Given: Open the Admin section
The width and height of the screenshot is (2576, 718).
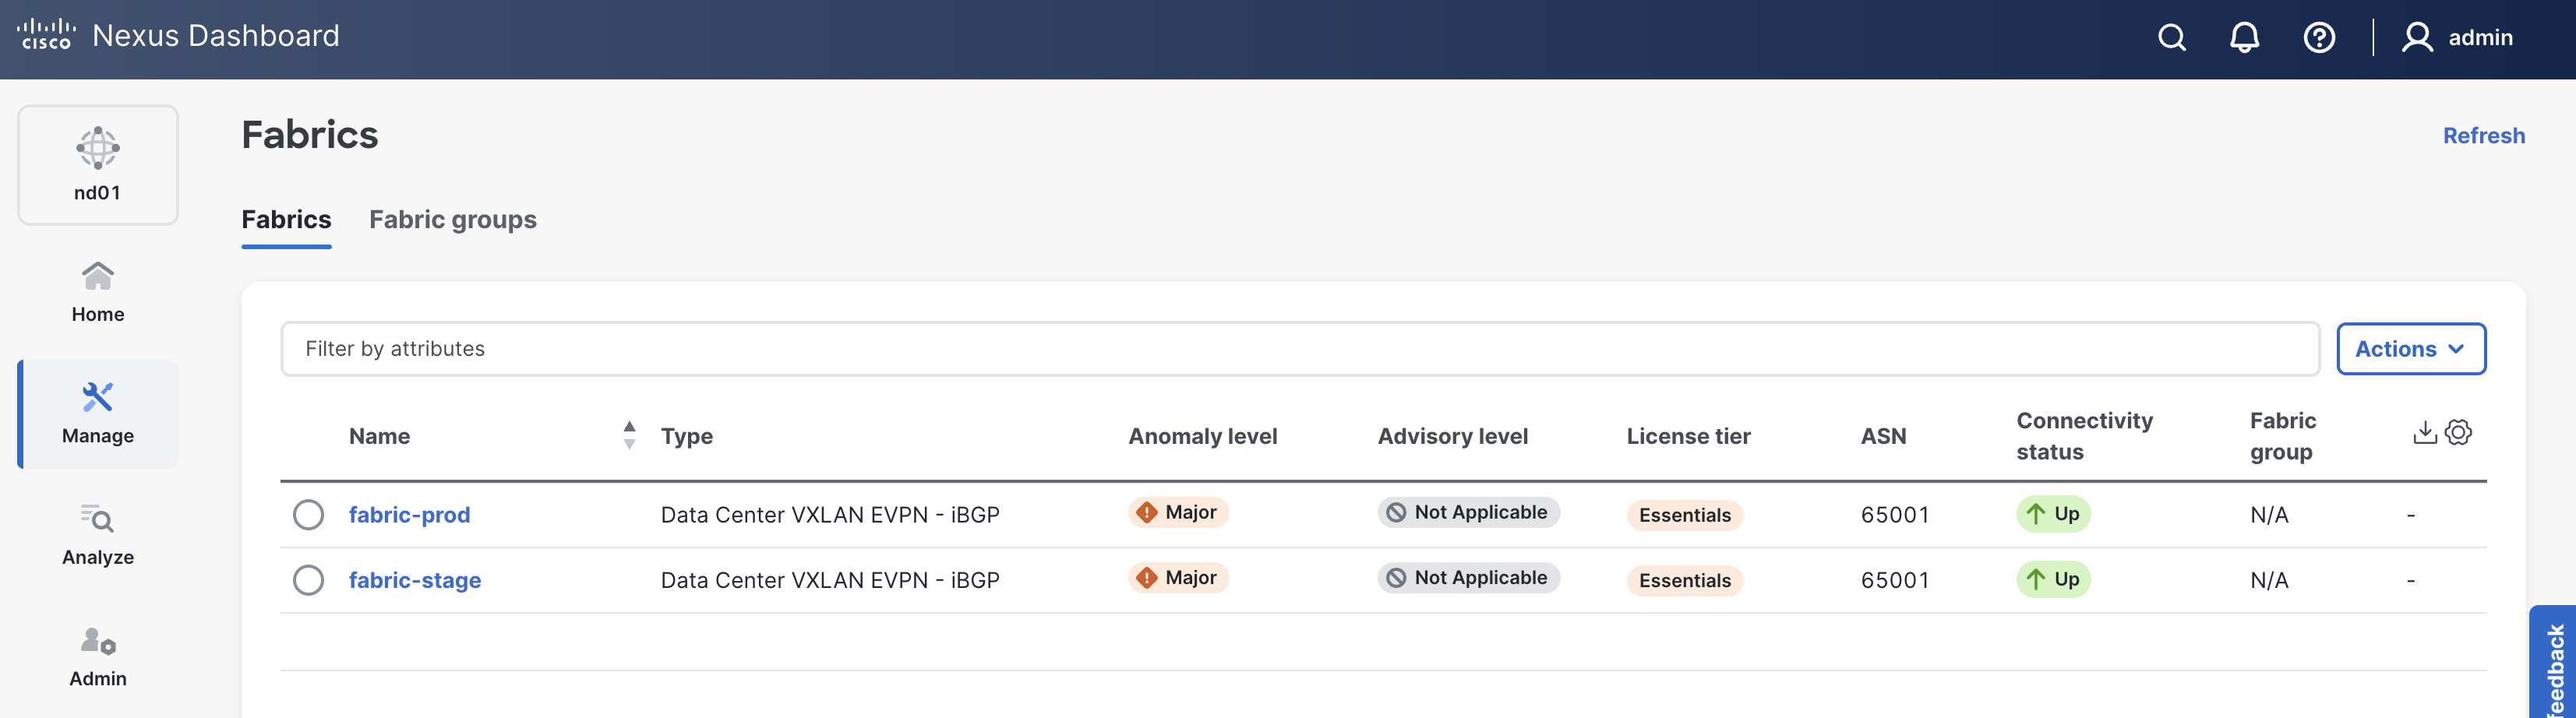Looking at the screenshot, I should (98, 656).
